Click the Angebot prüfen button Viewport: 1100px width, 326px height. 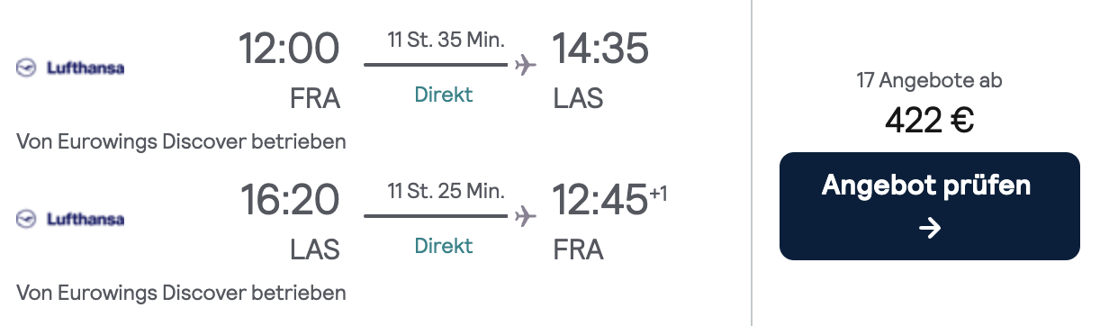tap(929, 206)
